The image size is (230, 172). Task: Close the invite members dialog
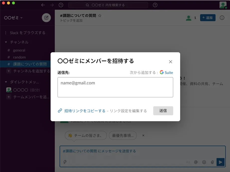coord(170,62)
